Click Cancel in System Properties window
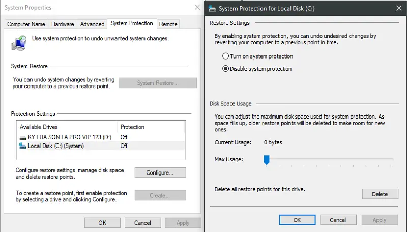The image size is (407, 232). (142, 223)
